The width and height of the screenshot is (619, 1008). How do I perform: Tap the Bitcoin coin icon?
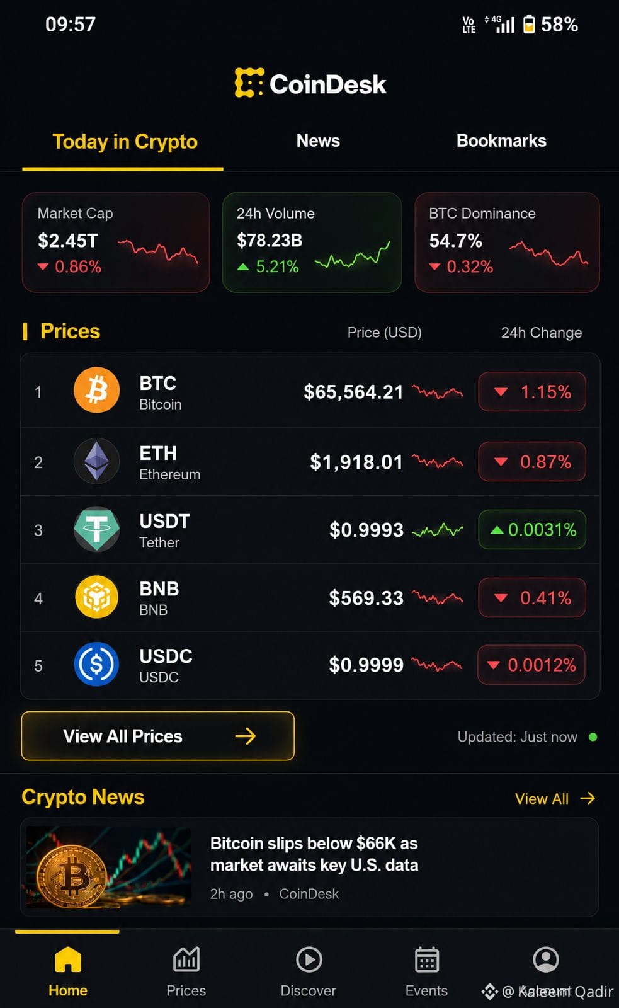pos(96,391)
